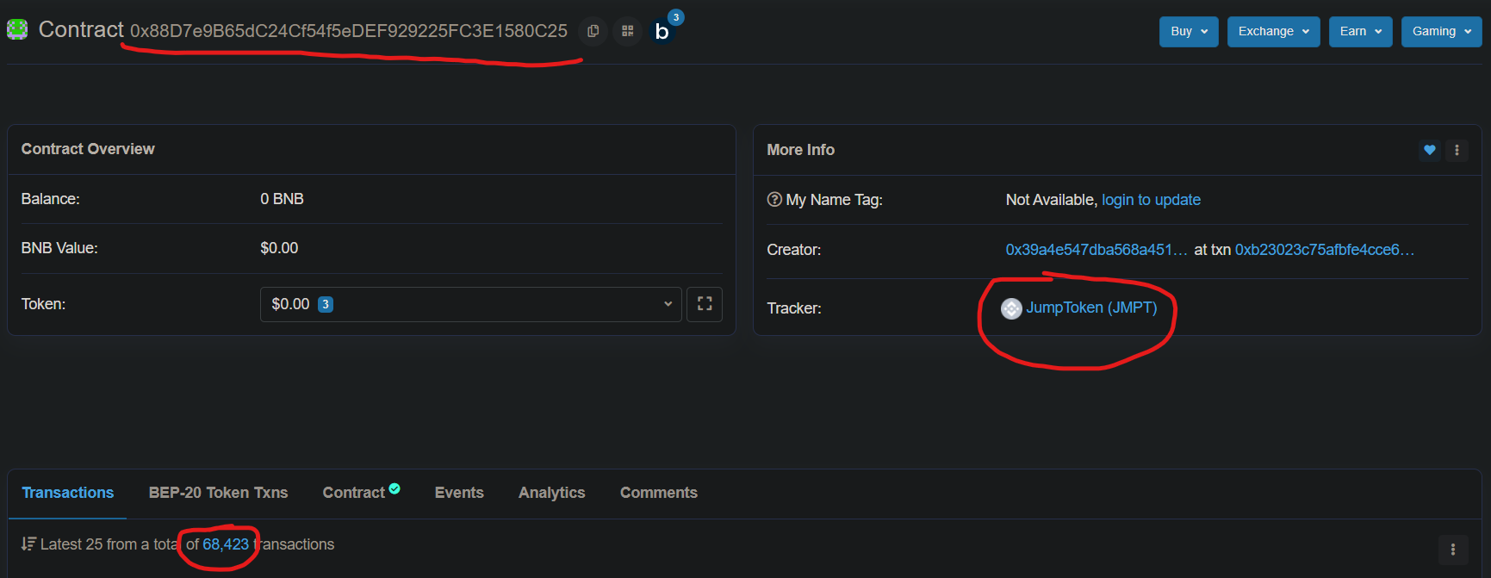Click the JumpToken tracker logo
The height and width of the screenshot is (578, 1491).
pyautogui.click(x=1011, y=308)
